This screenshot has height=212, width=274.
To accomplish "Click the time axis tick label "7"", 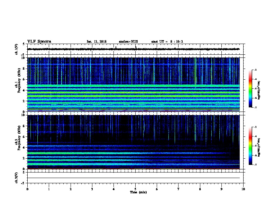I will pyautogui.click(x=179, y=189).
